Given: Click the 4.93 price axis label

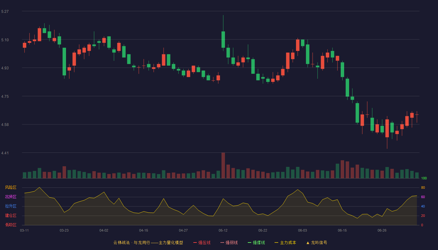Looking at the screenshot, I should [5, 68].
